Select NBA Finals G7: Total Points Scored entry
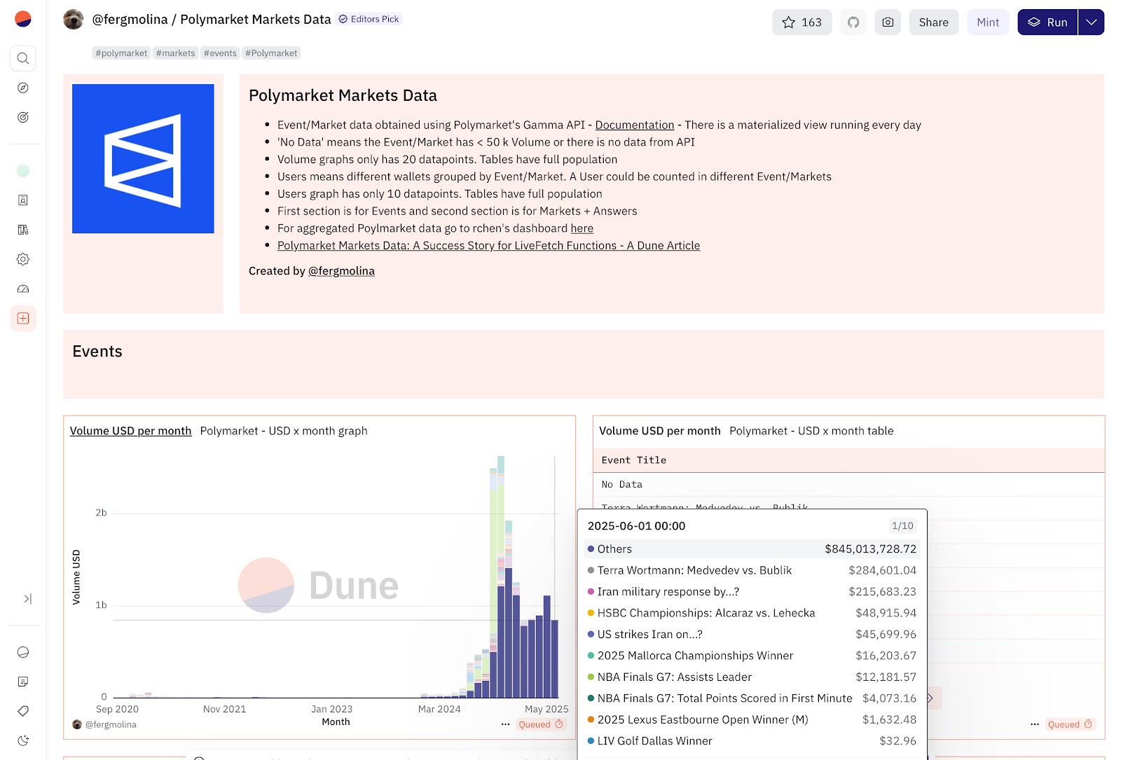 coord(751,698)
